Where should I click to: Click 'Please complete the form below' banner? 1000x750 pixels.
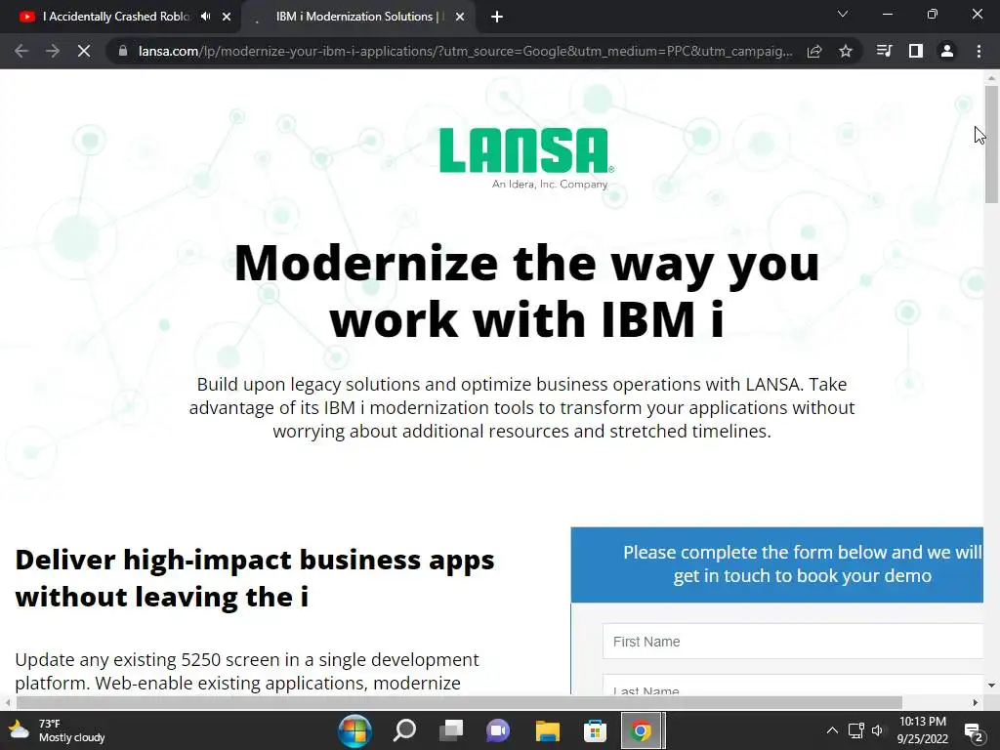point(776,564)
